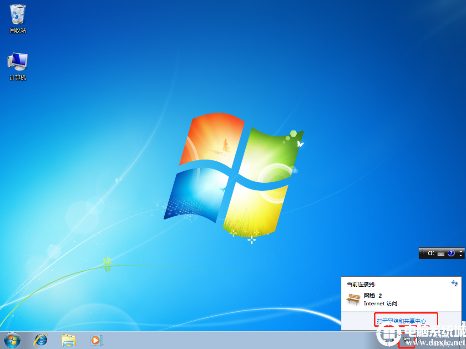Select the 网络 2 connection entry
The height and width of the screenshot is (349, 466).
[x=372, y=295]
